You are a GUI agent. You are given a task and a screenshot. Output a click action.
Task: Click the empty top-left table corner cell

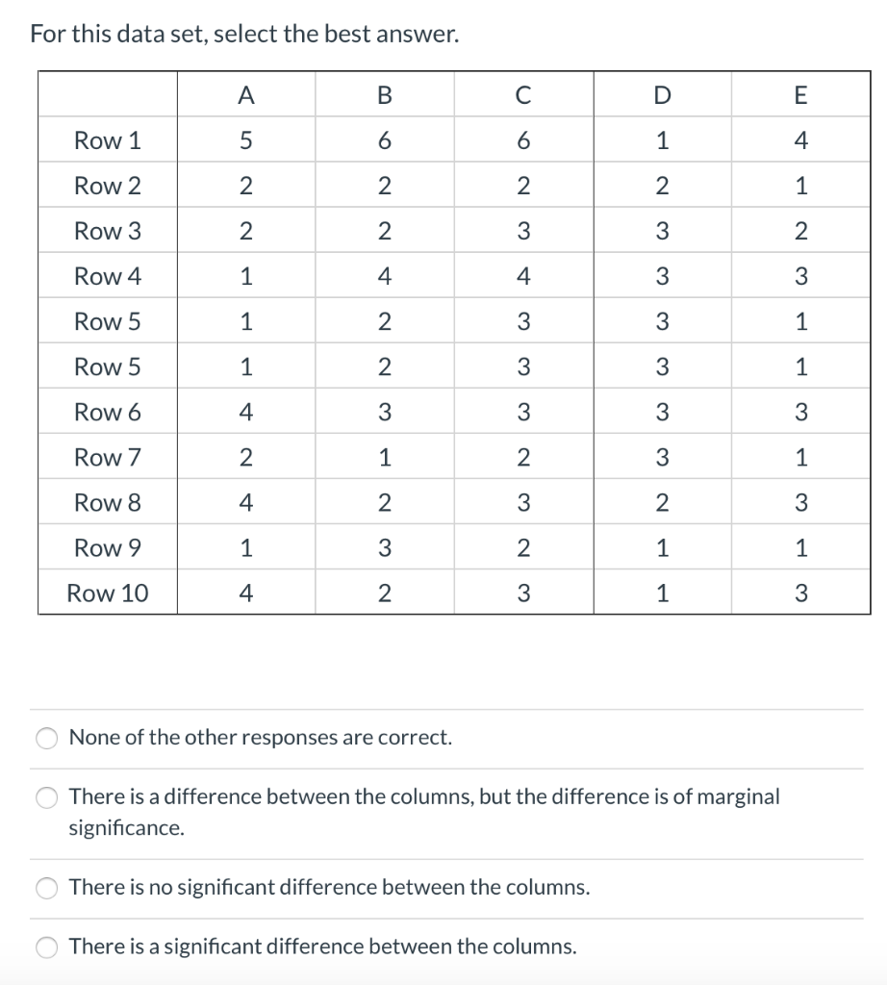[106, 93]
